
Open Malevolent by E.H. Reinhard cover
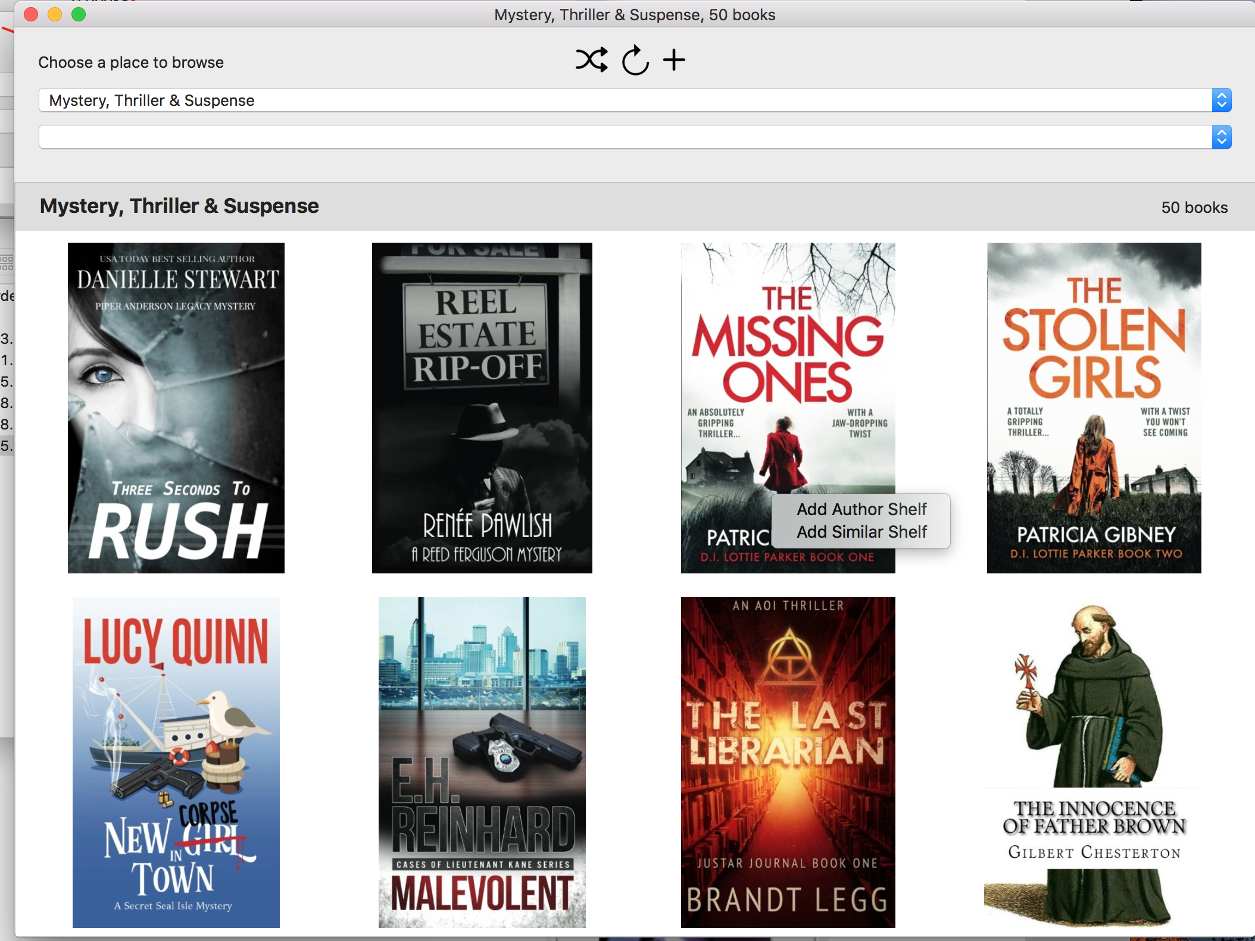tap(482, 763)
